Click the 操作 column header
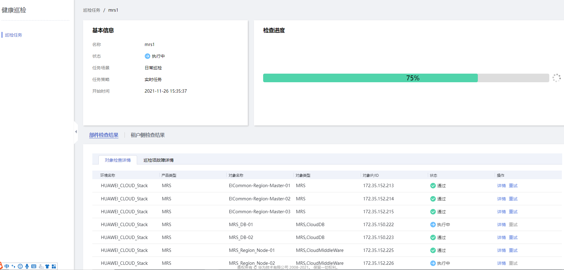Image resolution: width=564 pixels, height=270 pixels. 501,175
